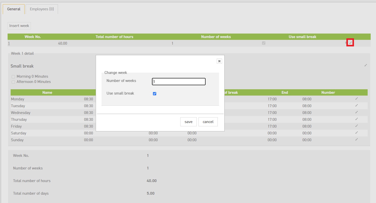The height and width of the screenshot is (203, 376).
Task: Edit Friday schedule with pencil icon
Action: [x=357, y=126]
